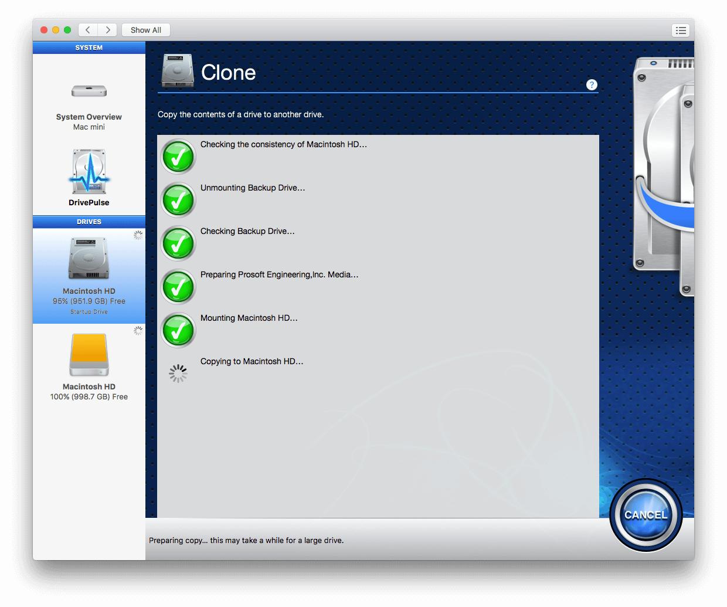The height and width of the screenshot is (607, 727).
Task: Click the spinner on the startup drive
Action: 138,235
